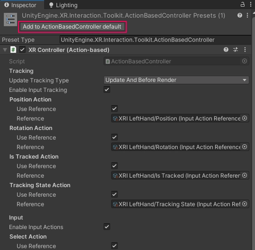Viewport: 255px width, 250px height.
Task: Open object picker for Position Action reference
Action: pos(245,118)
